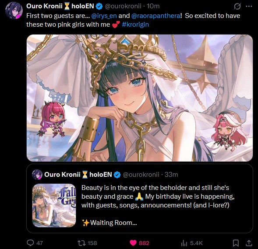Open the quoted tweet's thumbnail image

coord(54,205)
